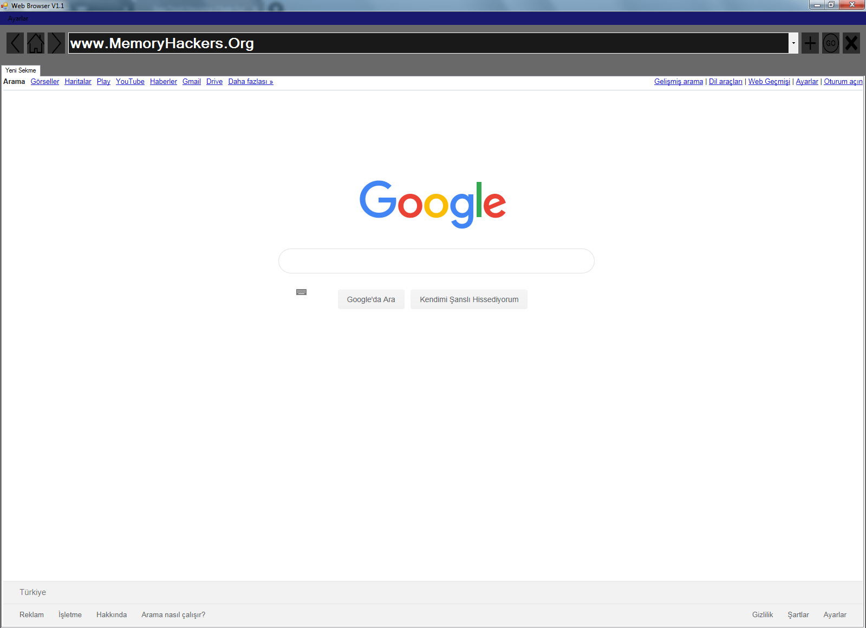
Task: Open the Haritalar link
Action: tap(78, 82)
